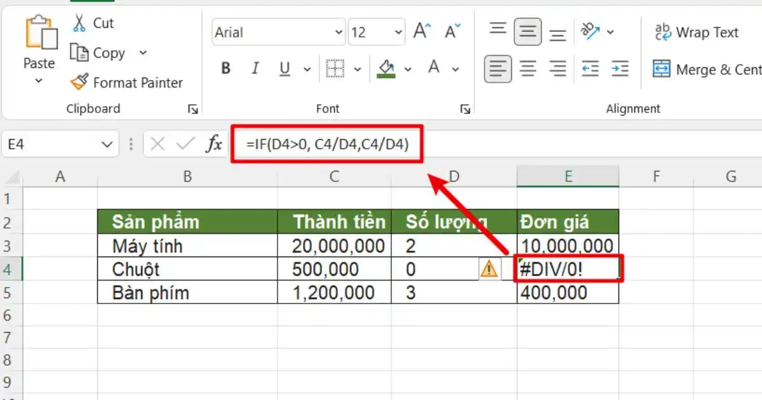The height and width of the screenshot is (400, 762).
Task: Select the Chuột cell
Action: [187, 269]
